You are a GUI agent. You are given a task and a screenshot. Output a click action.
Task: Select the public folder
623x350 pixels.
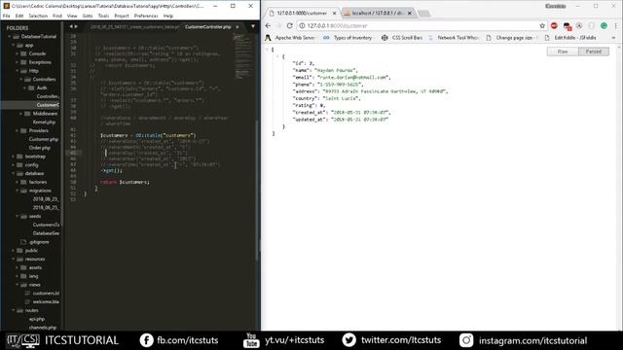click(x=31, y=251)
